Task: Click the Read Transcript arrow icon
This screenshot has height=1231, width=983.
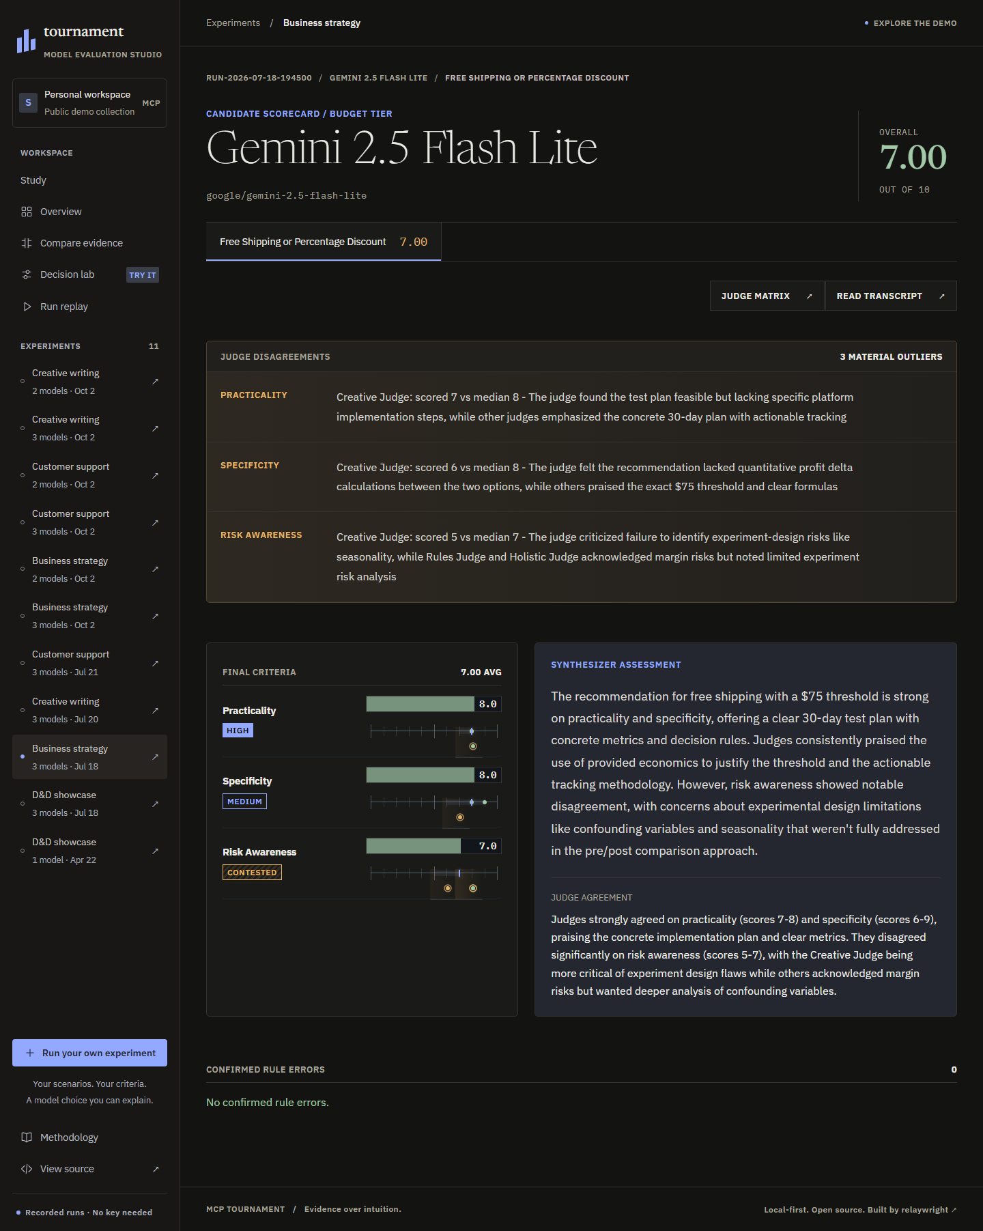Action: (x=942, y=296)
